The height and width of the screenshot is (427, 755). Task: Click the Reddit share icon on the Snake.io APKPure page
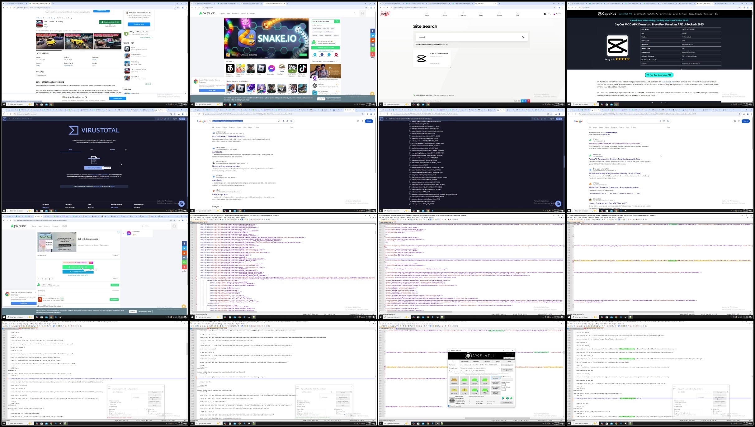373,40
